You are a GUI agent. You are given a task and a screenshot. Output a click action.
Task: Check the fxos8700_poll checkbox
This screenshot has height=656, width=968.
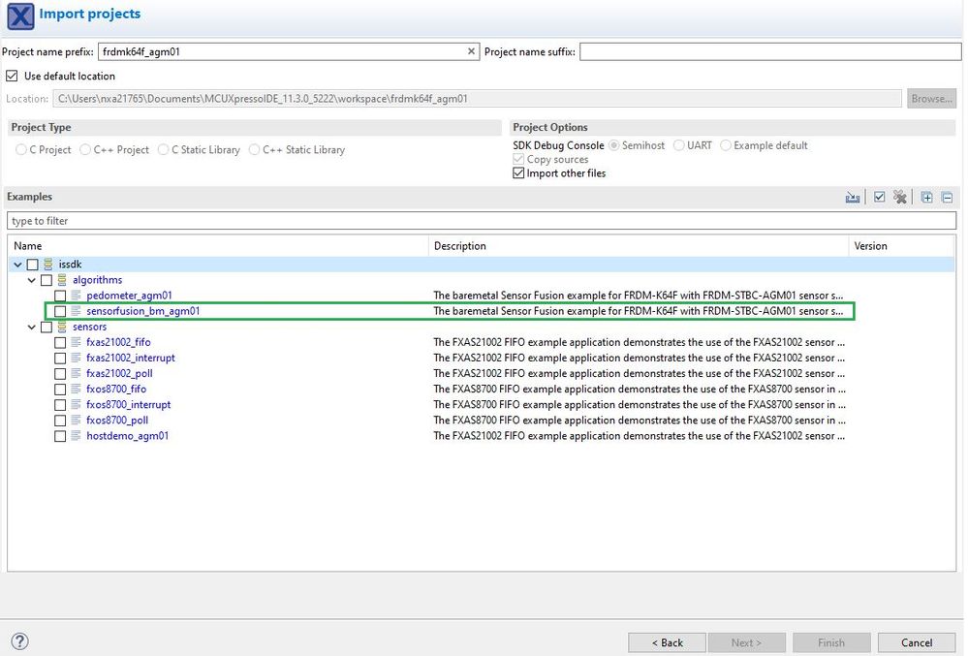60,421
